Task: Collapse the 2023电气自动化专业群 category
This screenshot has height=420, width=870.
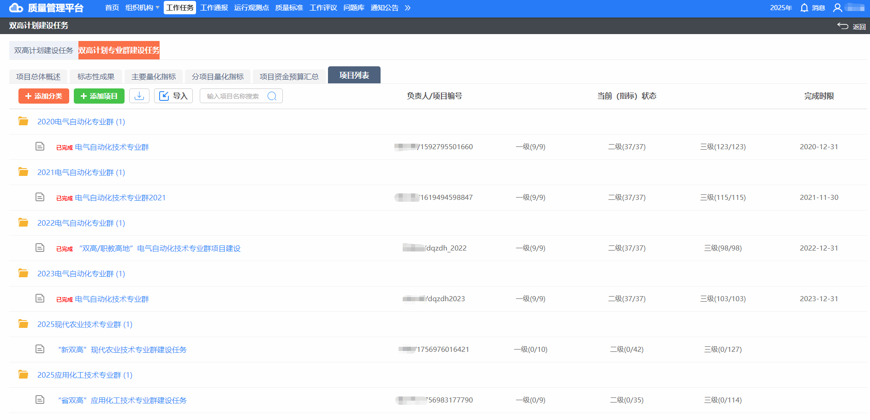Action: 81,274
